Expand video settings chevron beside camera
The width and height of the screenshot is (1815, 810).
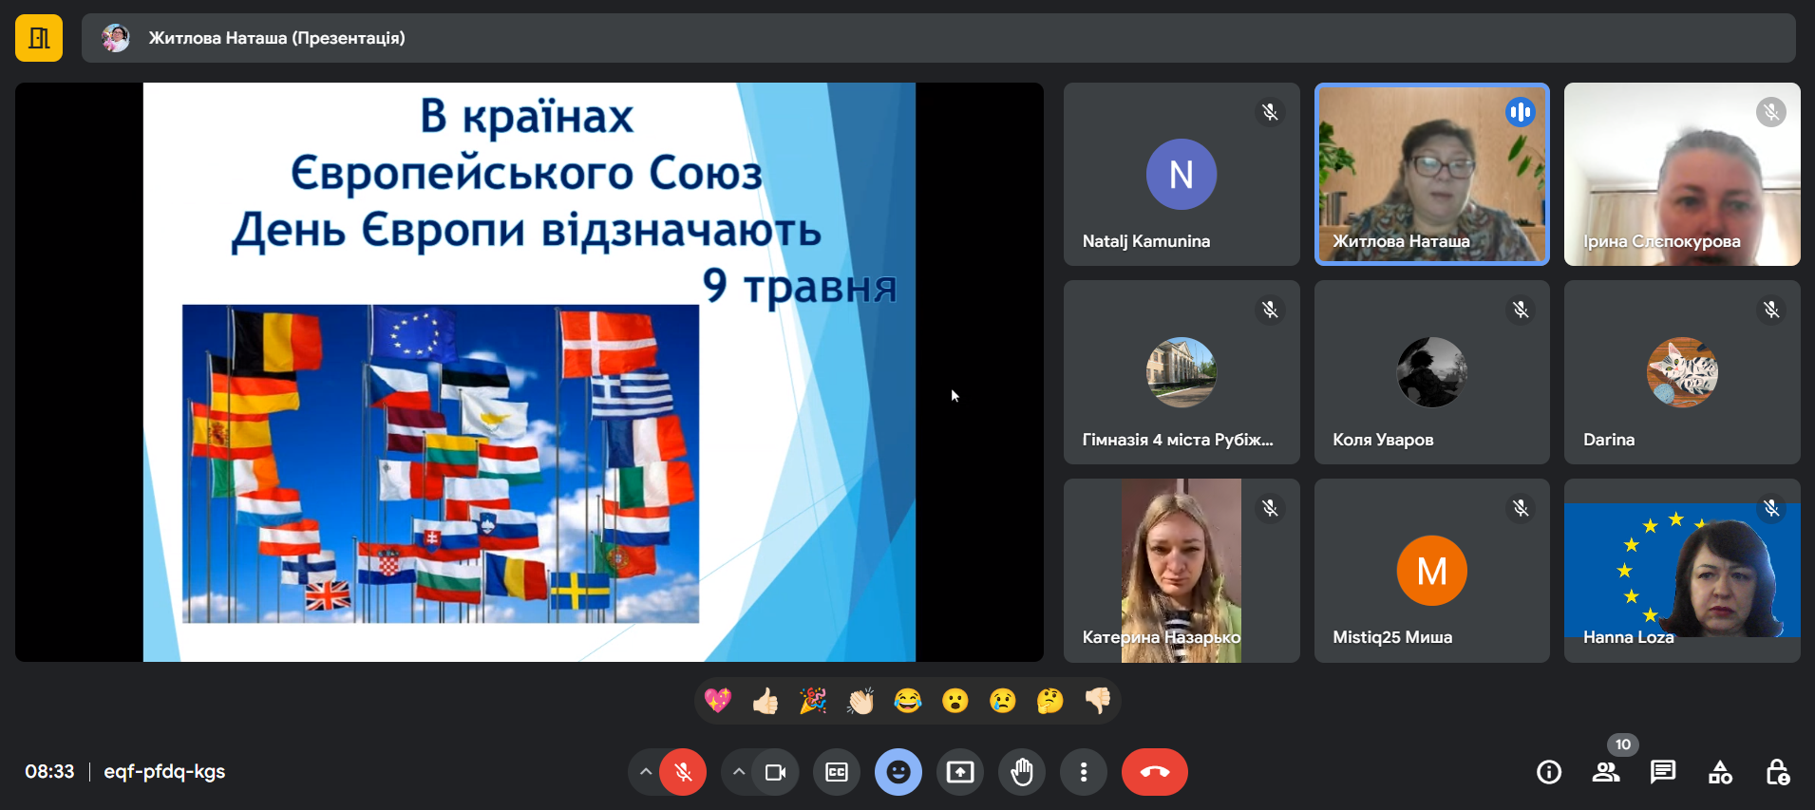point(738,772)
